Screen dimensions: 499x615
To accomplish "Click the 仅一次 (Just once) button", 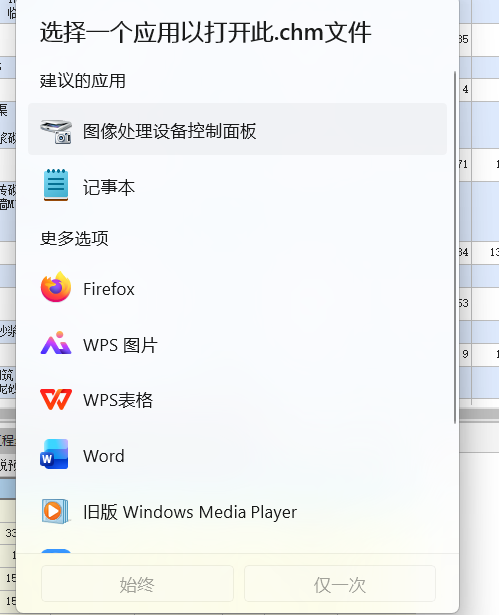I will (x=340, y=583).
